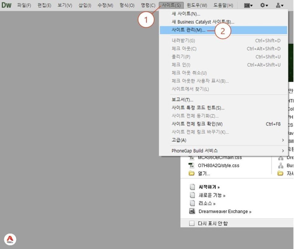Image resolution: width=294 pixels, height=249 pixels.
Task: Select 사이트 관리(M)... menu entry
Action: click(x=223, y=30)
